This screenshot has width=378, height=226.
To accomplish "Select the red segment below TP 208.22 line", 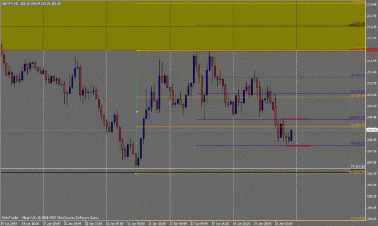I will tap(298, 146).
